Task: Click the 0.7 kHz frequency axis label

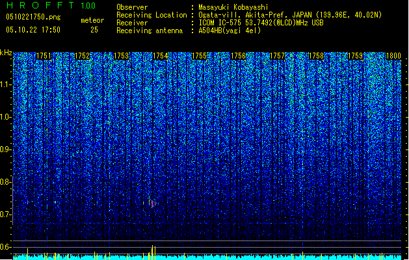Action: pos(6,214)
